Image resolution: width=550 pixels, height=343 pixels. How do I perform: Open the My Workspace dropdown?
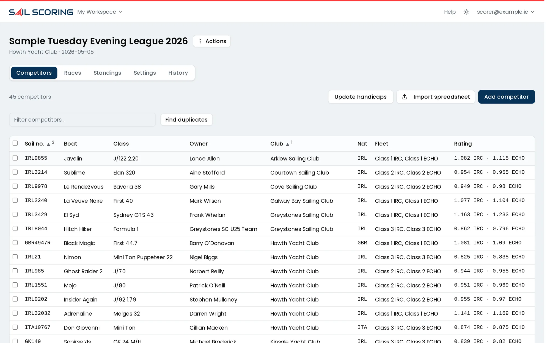[x=100, y=12]
